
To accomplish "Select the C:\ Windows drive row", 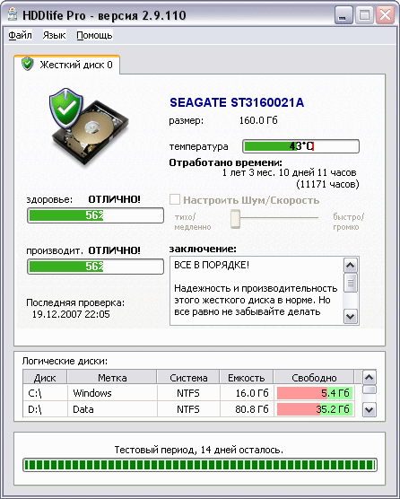I will pyautogui.click(x=189, y=393).
